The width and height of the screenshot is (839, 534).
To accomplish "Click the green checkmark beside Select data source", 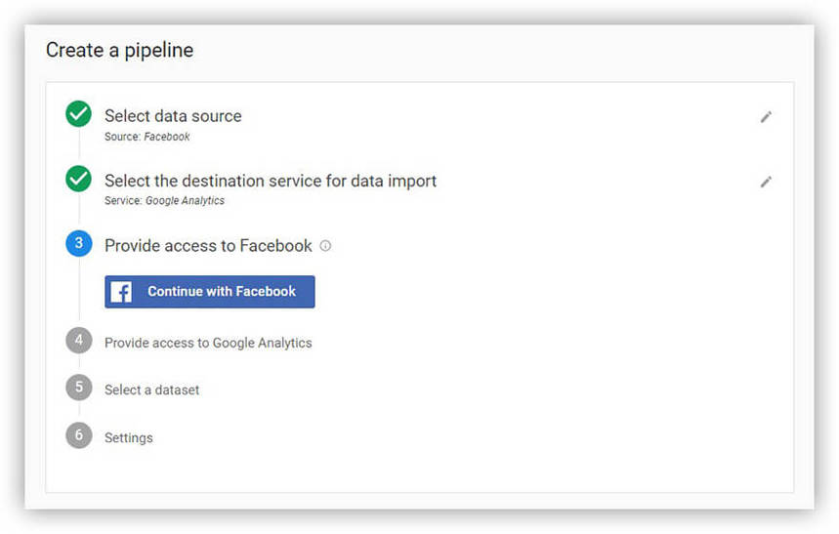I will 79,115.
